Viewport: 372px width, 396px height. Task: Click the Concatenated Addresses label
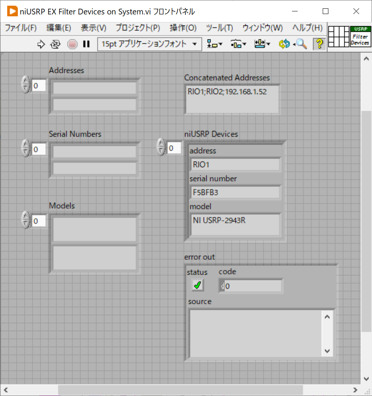227,77
